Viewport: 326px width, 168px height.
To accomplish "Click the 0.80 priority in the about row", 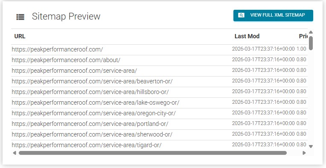I will click(301, 60).
